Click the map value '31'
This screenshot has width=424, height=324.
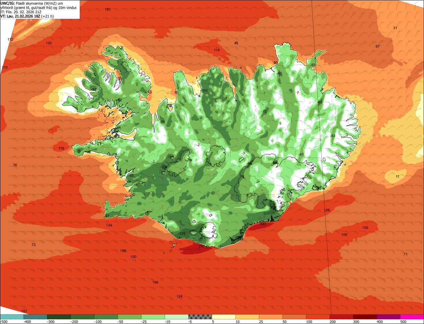pyautogui.click(x=395, y=28)
